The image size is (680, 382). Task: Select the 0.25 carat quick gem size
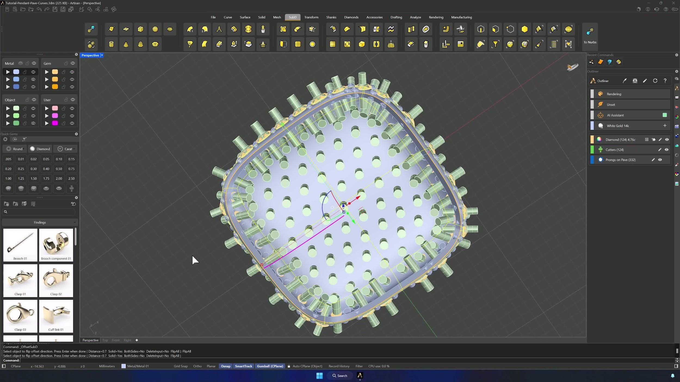click(21, 169)
